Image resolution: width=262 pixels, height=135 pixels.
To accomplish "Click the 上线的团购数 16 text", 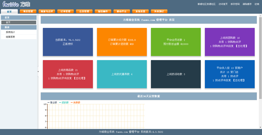I will (230, 38).
